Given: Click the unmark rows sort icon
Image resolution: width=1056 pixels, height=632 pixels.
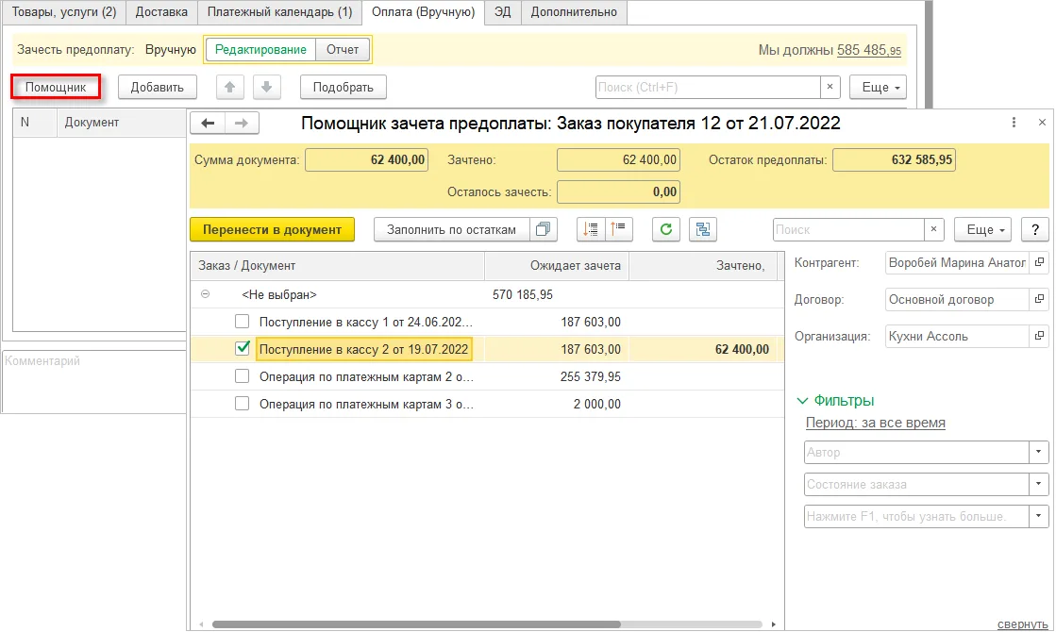Looking at the screenshot, I should point(619,229).
